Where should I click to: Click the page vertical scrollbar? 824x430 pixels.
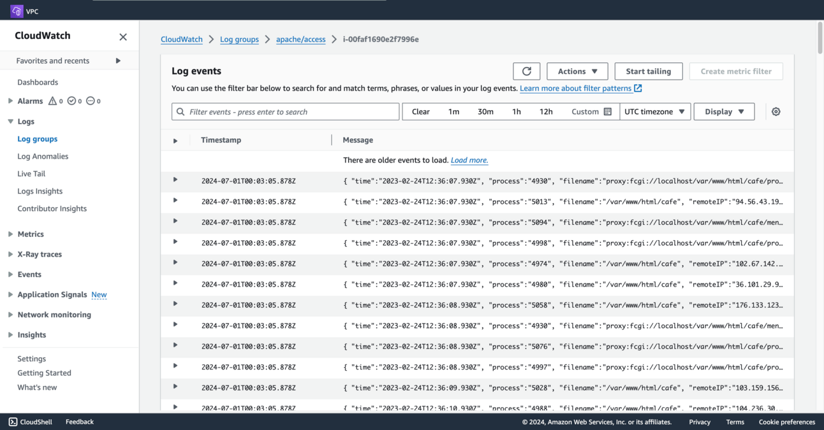tap(820, 38)
